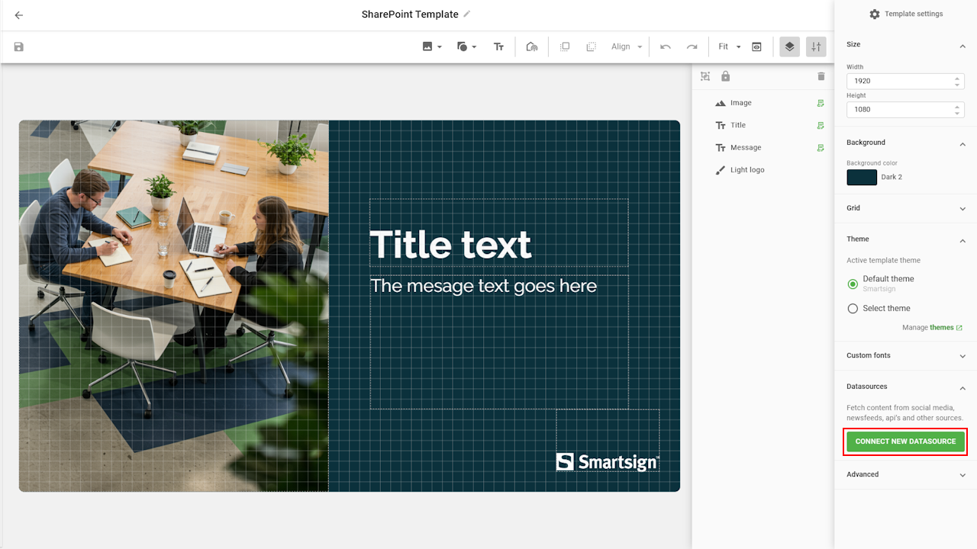Screen dimensions: 977x549
Task: Choose the Select theme radio option
Action: coord(853,309)
